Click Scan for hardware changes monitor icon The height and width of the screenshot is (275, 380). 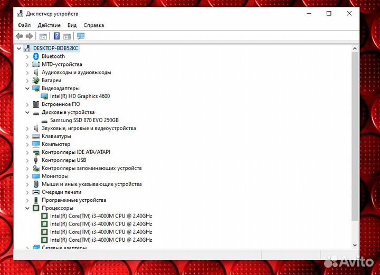click(81, 36)
